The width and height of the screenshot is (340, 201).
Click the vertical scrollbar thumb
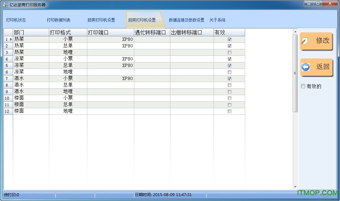(x=295, y=73)
